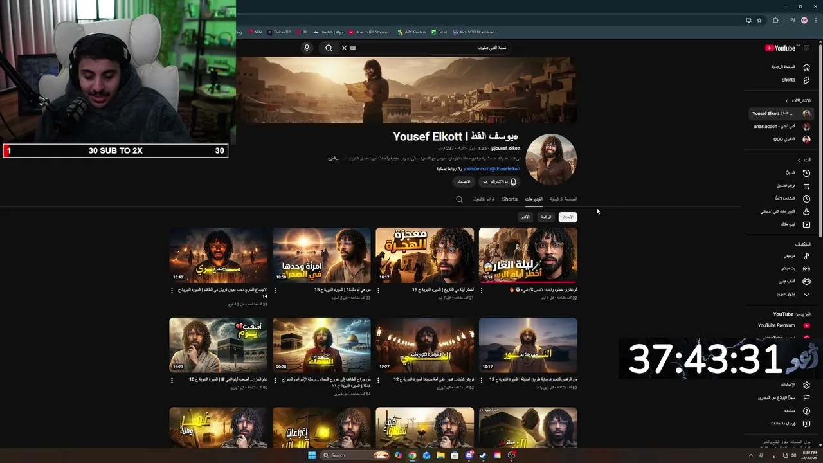Click the Windows taskbar Search box
The image size is (823, 463).
(x=356, y=455)
